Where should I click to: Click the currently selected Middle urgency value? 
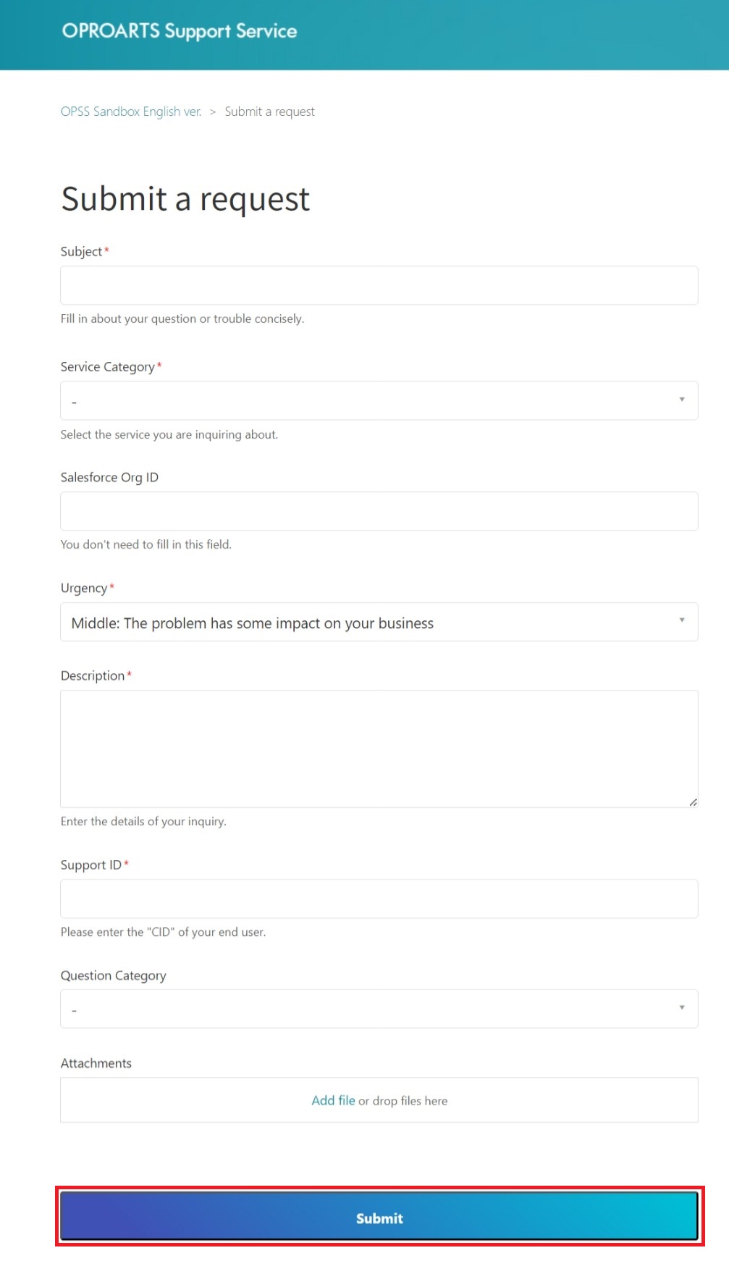tap(251, 623)
